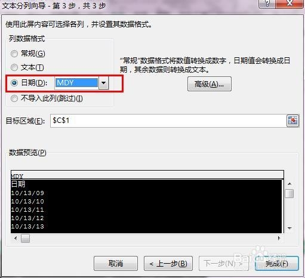Click the 目标区域 $C$1 input field

coord(168,121)
